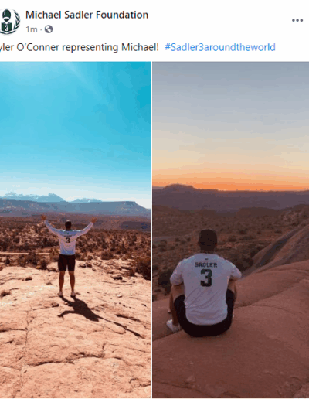Open the left photo with arms raised
The height and width of the screenshot is (399, 309).
(75, 230)
